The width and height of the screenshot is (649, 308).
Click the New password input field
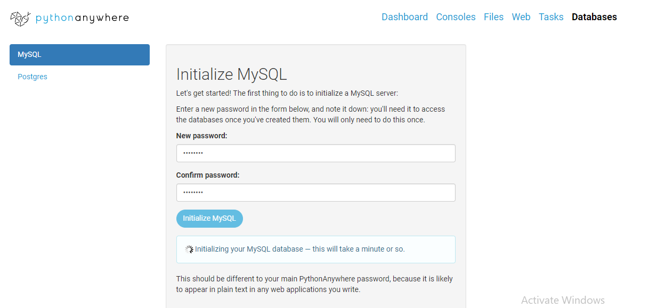click(315, 153)
